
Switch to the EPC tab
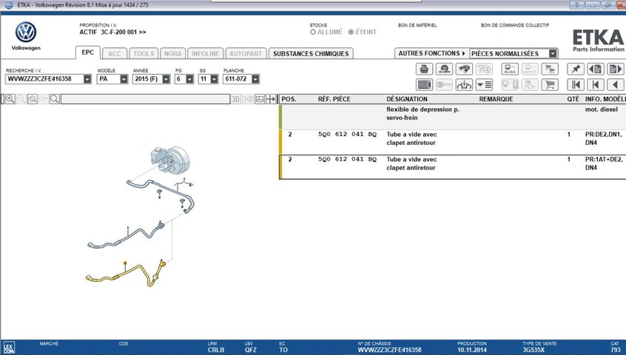88,53
